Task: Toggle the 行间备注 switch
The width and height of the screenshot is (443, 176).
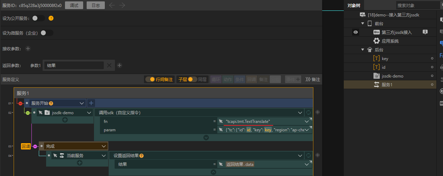Action: 150,79
